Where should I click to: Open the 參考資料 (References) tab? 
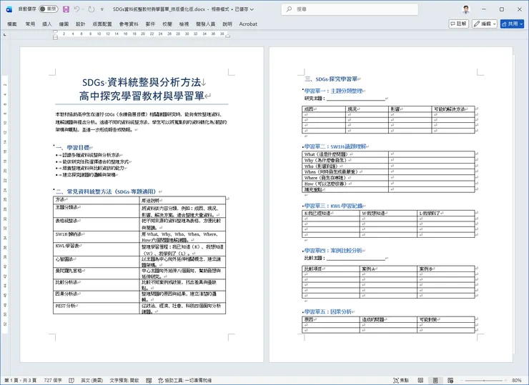pos(129,24)
